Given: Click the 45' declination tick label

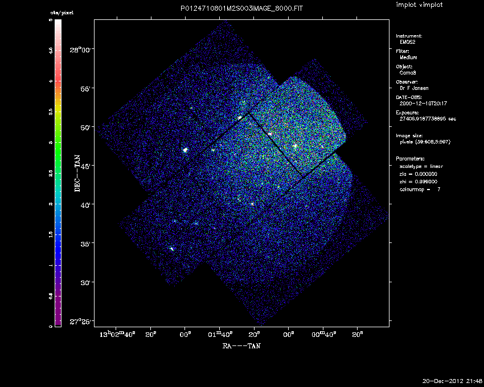Looking at the screenshot, I should tap(87, 166).
